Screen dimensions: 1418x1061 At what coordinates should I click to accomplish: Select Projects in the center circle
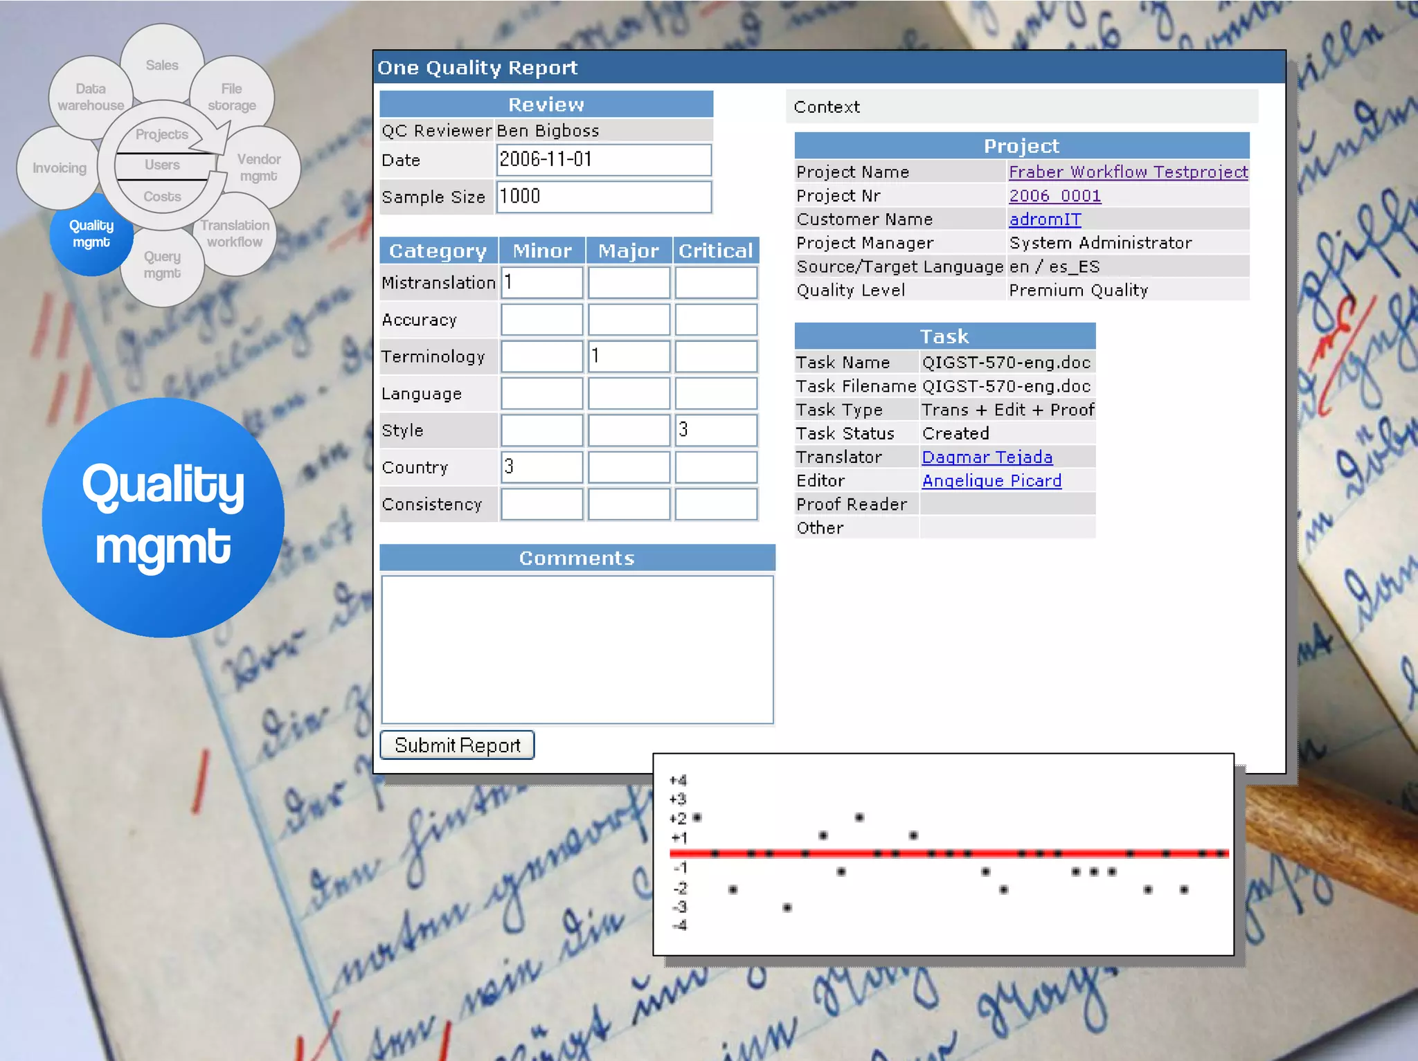[x=161, y=134]
